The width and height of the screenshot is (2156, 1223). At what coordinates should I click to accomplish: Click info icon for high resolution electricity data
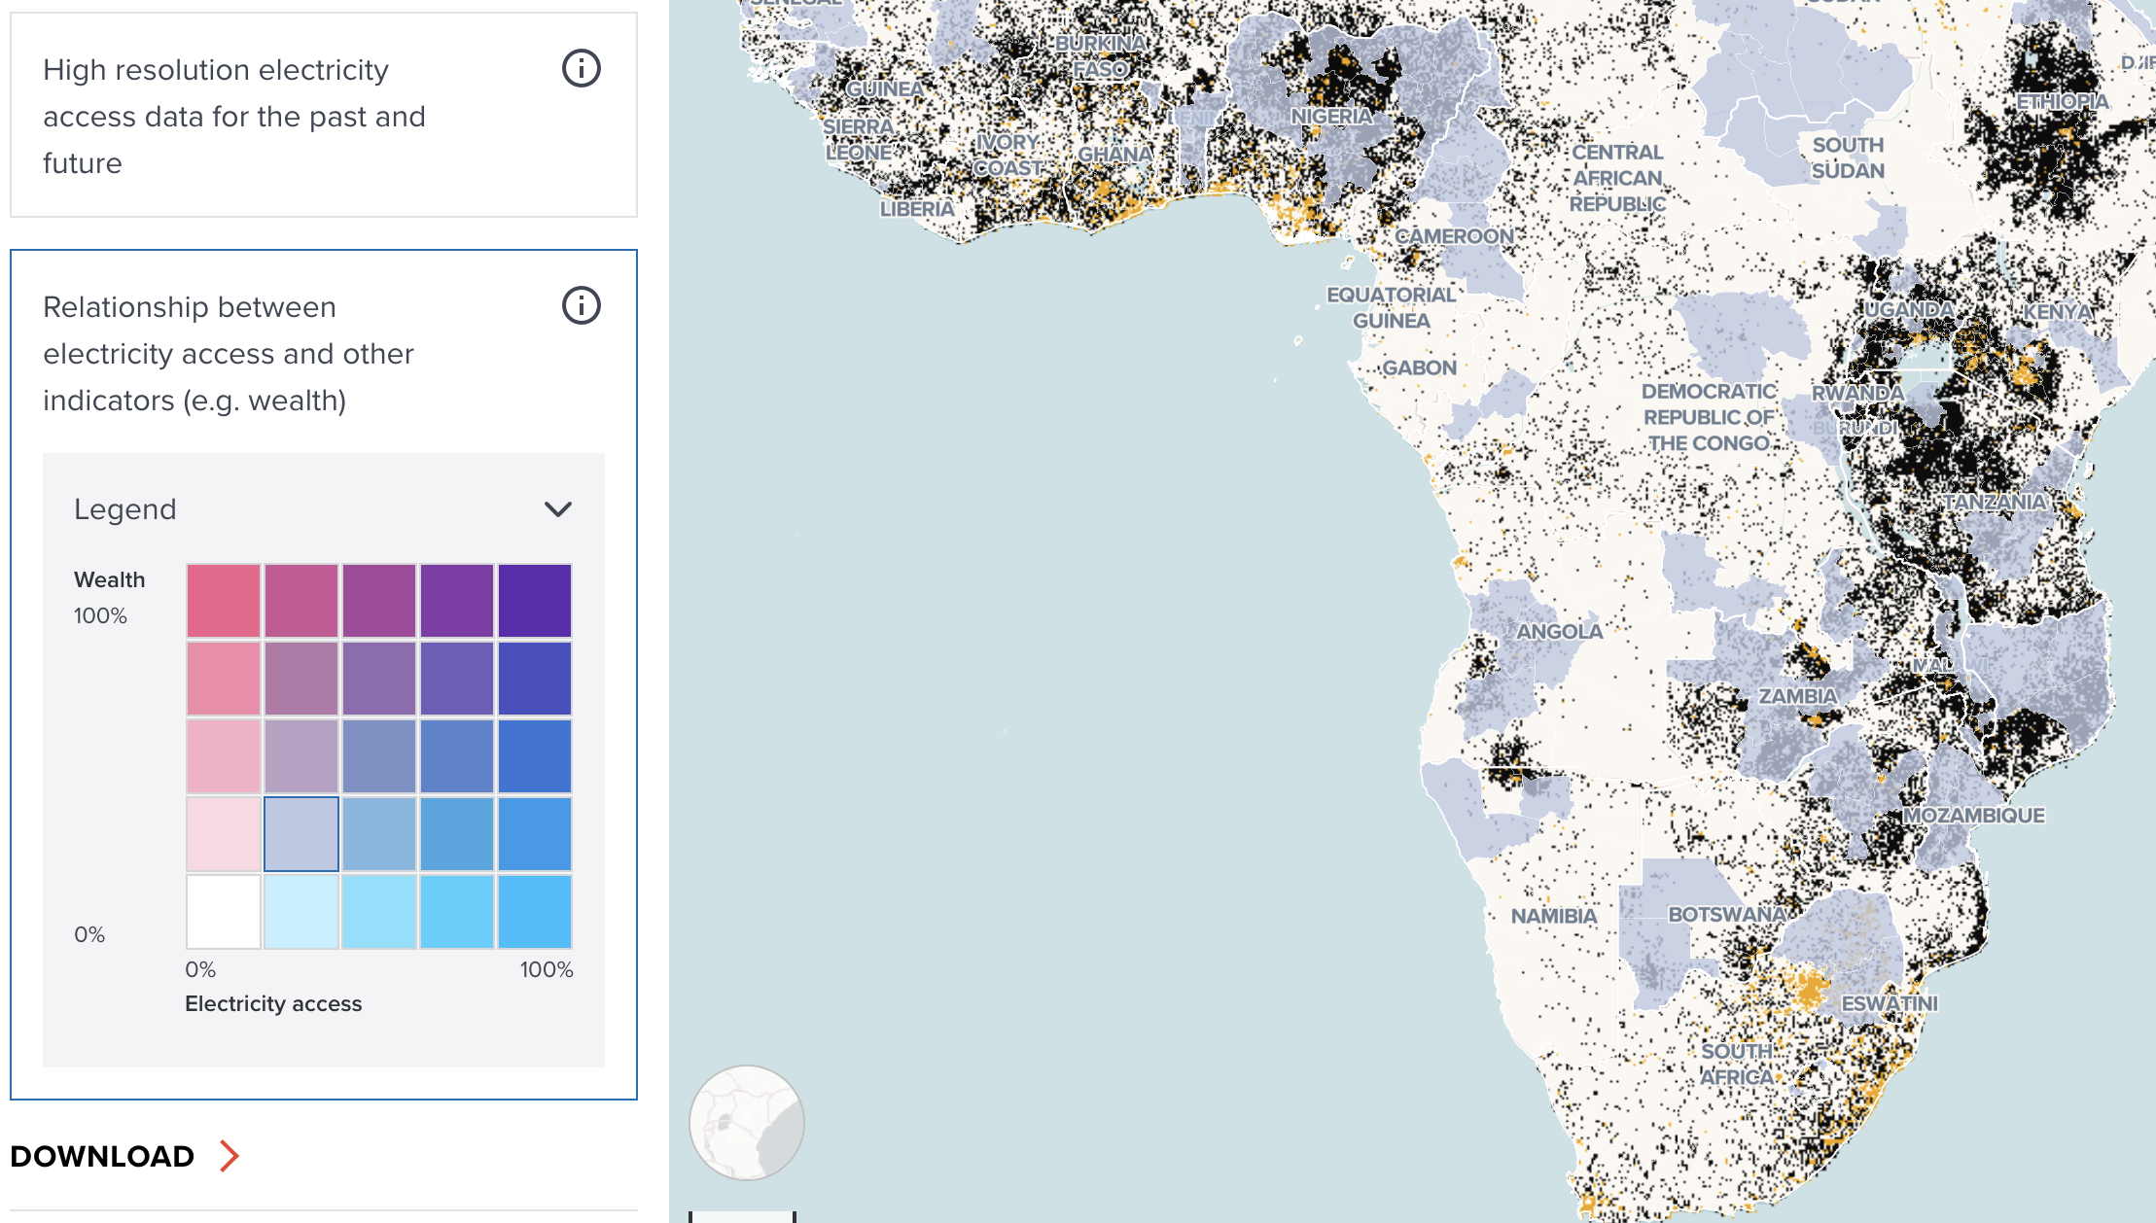point(581,69)
